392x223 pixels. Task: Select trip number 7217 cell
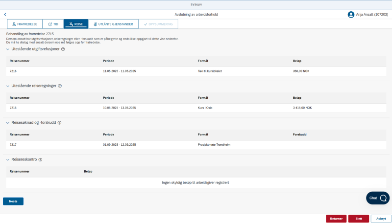tap(13, 145)
